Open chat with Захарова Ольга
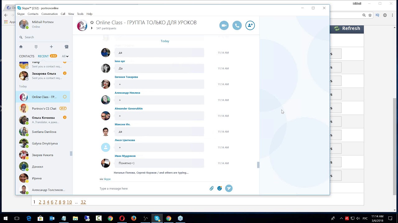The height and width of the screenshot is (223, 398). tap(43, 76)
